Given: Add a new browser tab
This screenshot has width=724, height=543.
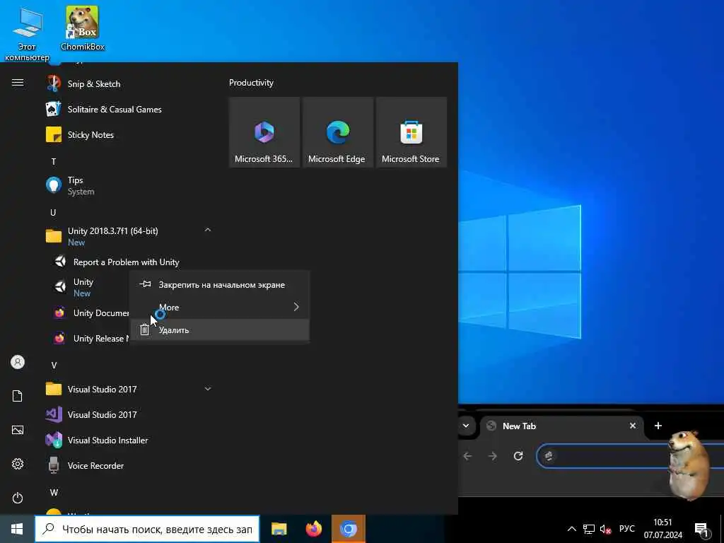Looking at the screenshot, I should coord(658,426).
